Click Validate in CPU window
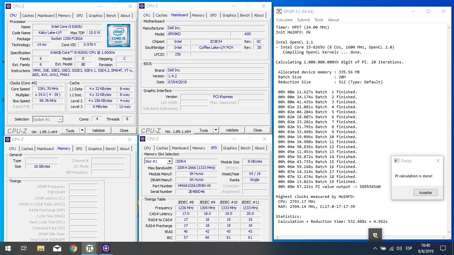 click(x=98, y=130)
